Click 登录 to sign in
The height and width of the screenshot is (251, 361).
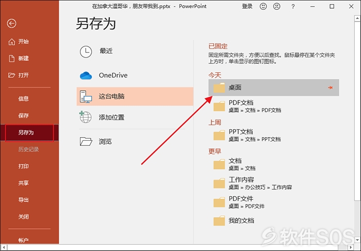(x=247, y=6)
